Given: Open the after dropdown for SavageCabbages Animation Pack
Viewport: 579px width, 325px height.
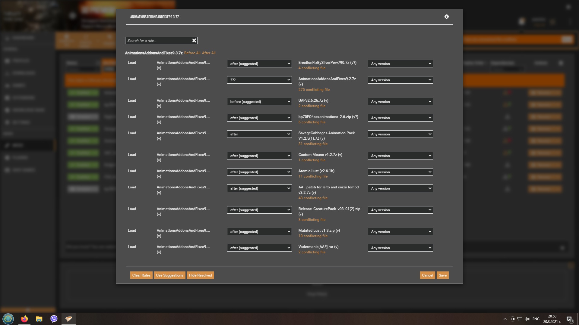Looking at the screenshot, I should 259,134.
